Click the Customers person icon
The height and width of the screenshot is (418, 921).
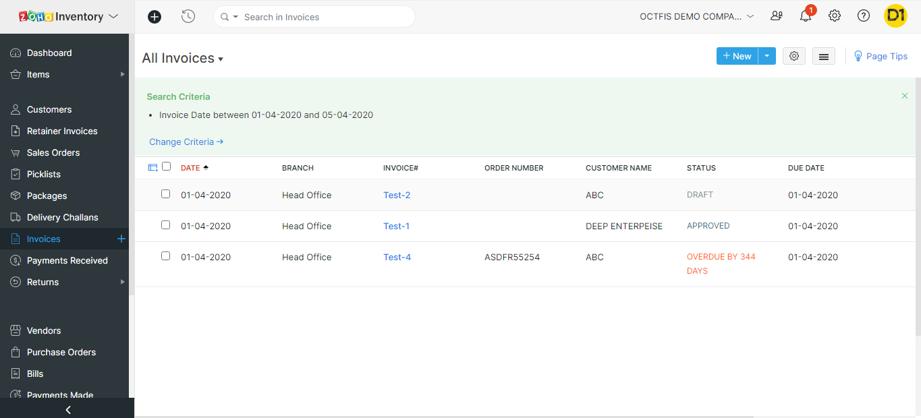click(16, 109)
